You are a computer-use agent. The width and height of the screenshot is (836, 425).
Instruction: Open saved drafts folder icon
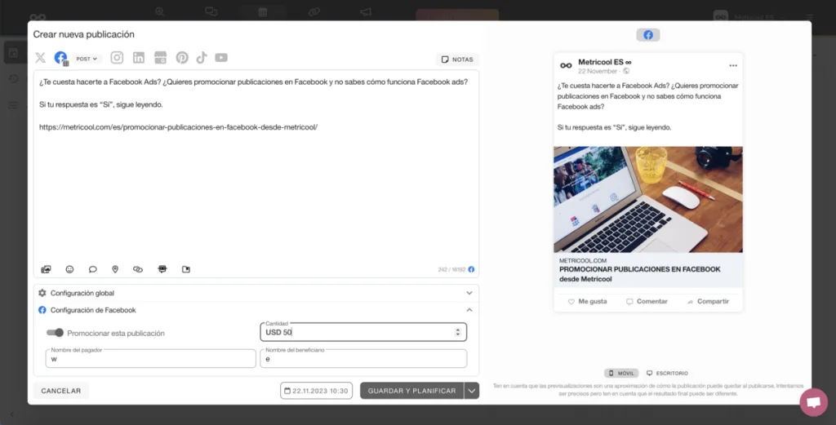[186, 269]
